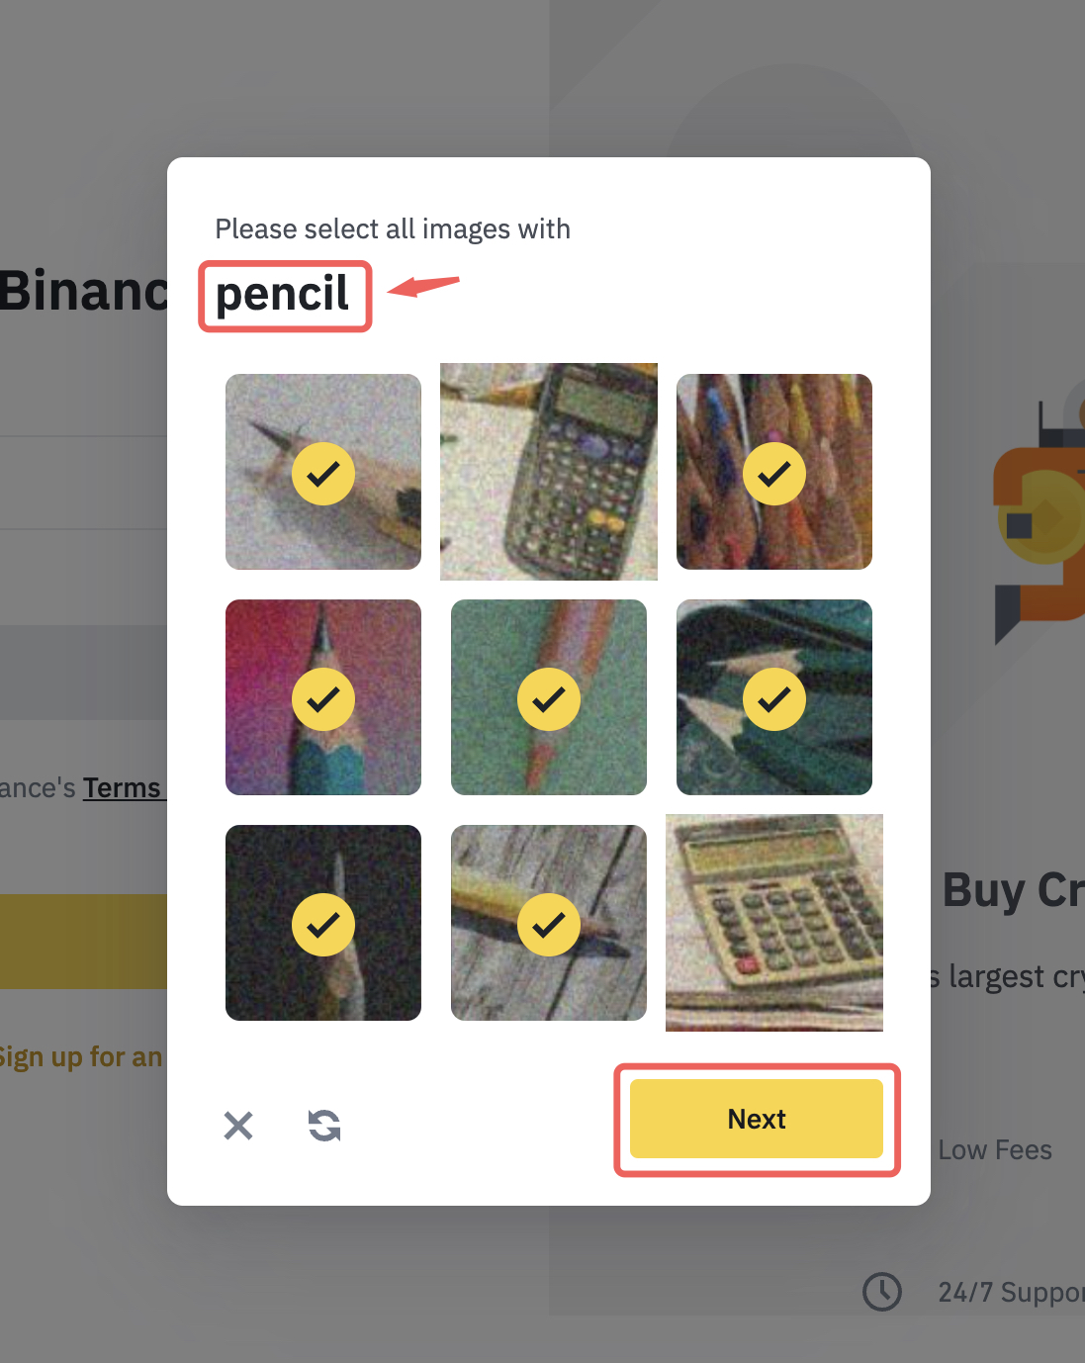Deselect the green-background pencil tile

click(549, 697)
